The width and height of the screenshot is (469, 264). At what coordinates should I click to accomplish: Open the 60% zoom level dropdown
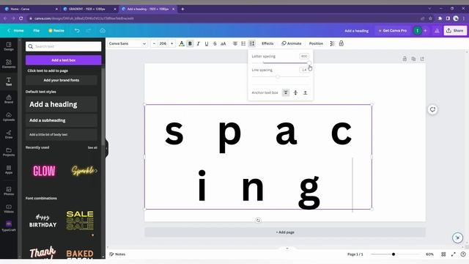click(x=429, y=254)
